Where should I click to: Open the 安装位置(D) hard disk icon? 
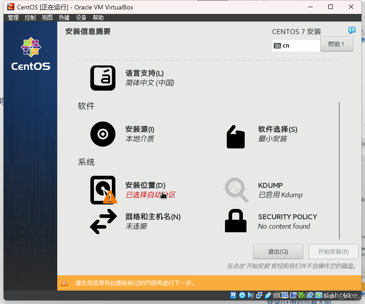[104, 190]
